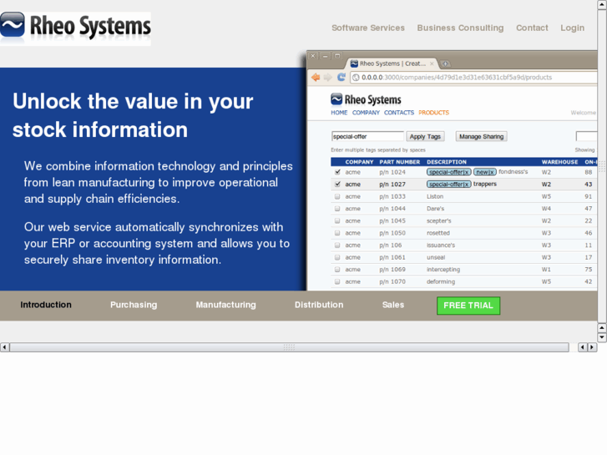Click CONTACTS in the app screenshot nav

(x=399, y=113)
